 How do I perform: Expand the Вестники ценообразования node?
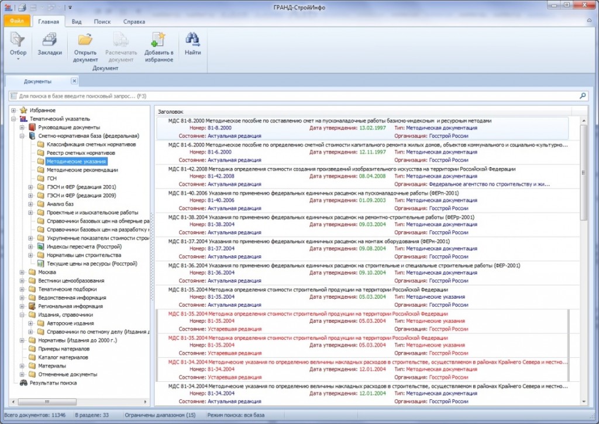coord(22,281)
